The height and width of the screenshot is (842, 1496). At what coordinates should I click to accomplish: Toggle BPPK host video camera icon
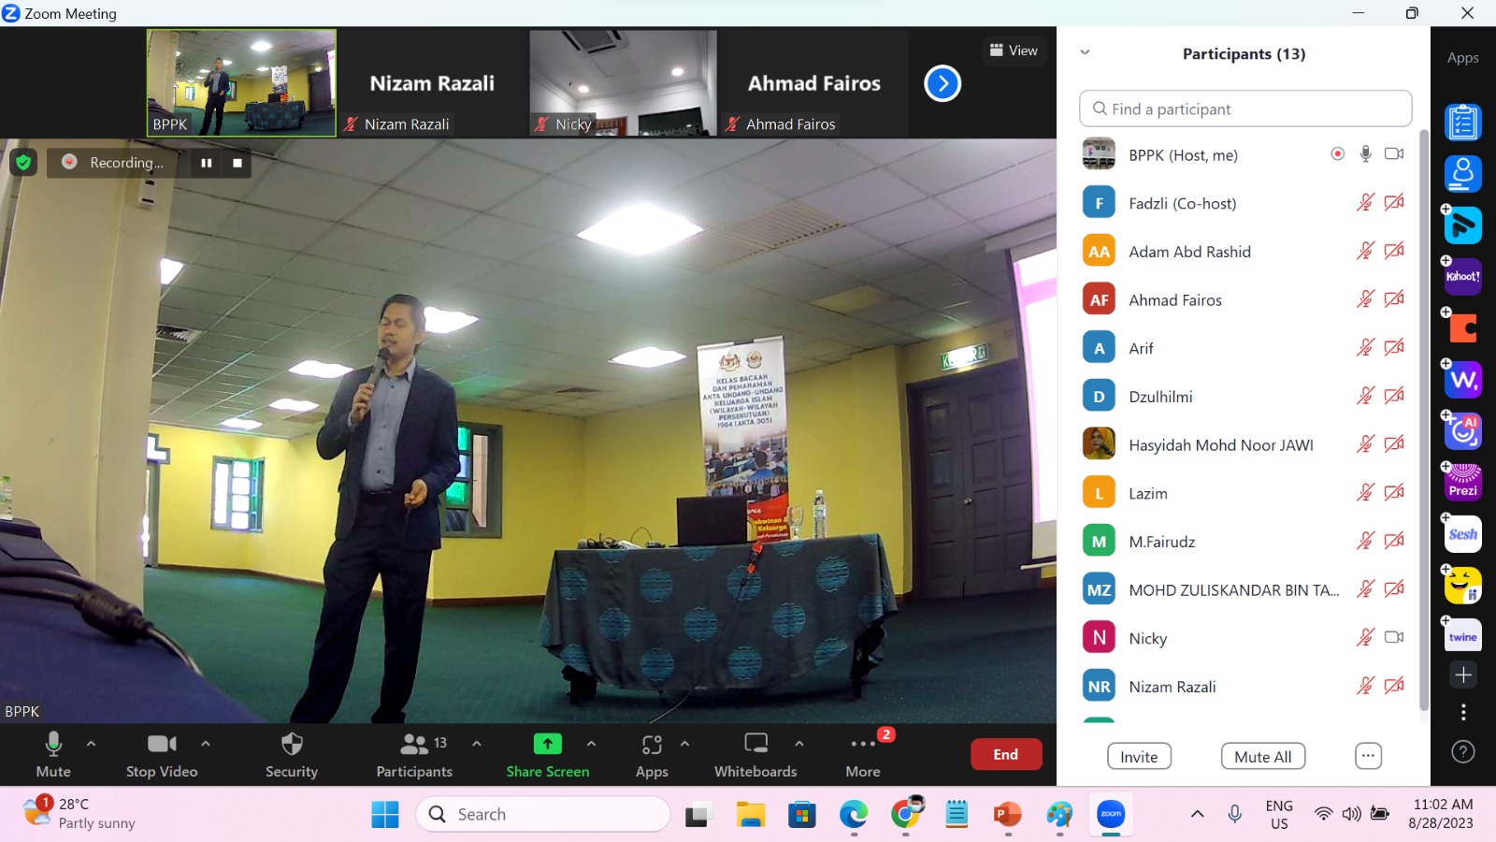coord(1394,154)
